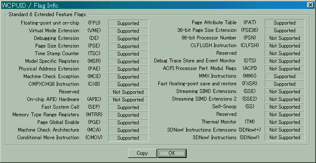This screenshot has height=163, width=316.
Task: Click the 'Time Stamp Counter' label
Action: (x=57, y=53)
